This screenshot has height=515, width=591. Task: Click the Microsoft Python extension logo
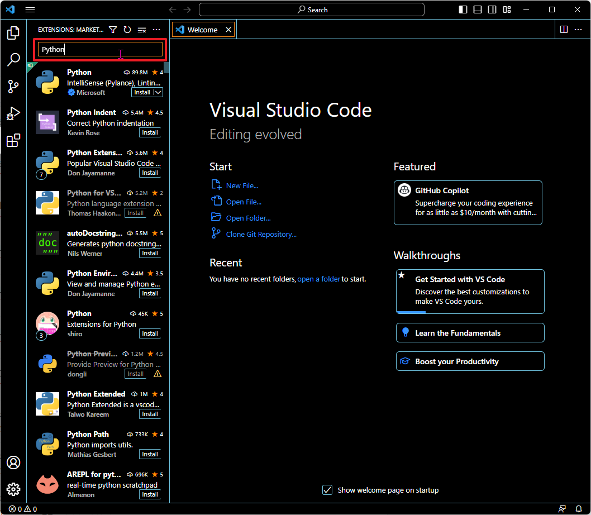click(47, 82)
